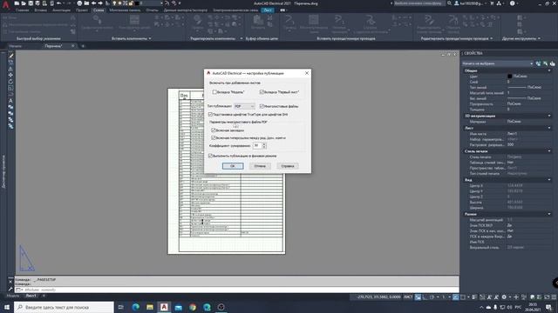Open the Тип публикации PDF dropdown

244,106
